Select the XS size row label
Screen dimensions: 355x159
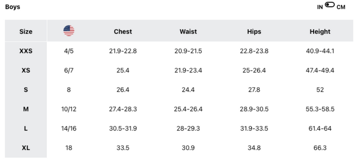pyautogui.click(x=26, y=71)
